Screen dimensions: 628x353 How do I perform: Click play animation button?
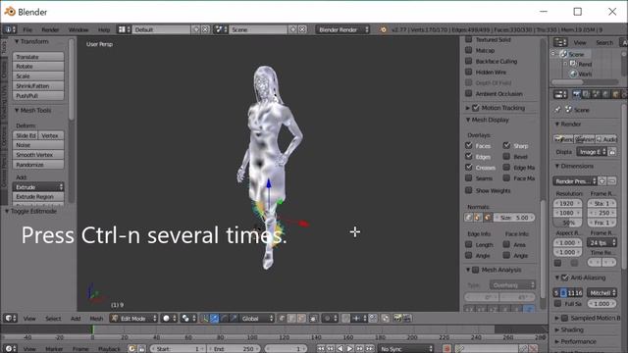(349, 348)
